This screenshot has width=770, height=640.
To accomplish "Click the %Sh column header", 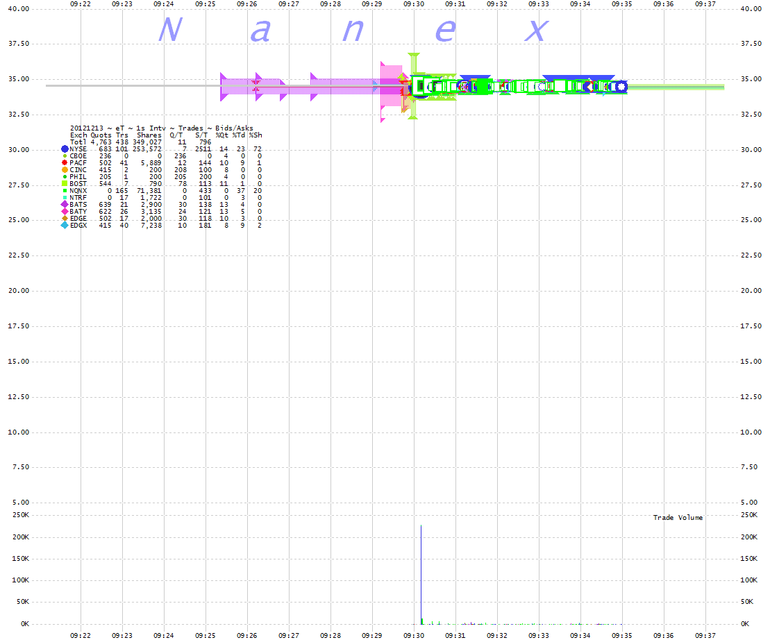I will (x=256, y=135).
